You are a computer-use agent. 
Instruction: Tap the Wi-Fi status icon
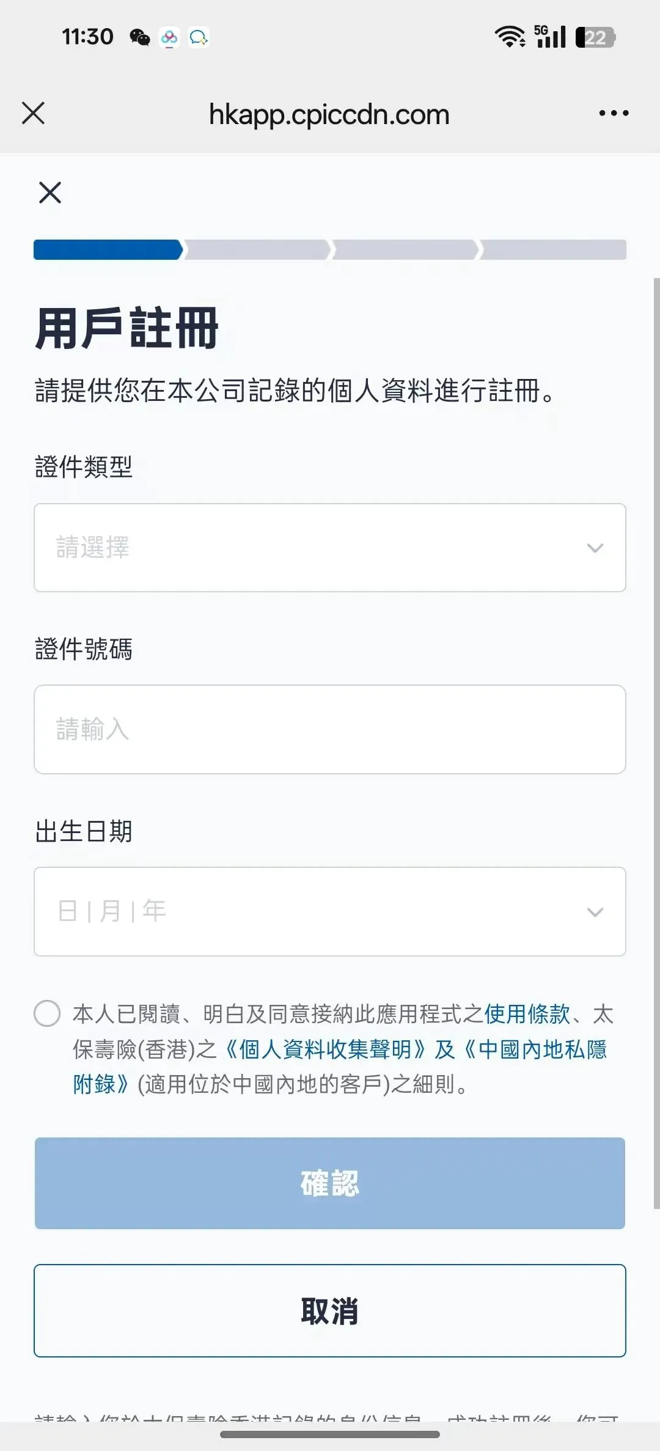pyautogui.click(x=510, y=37)
